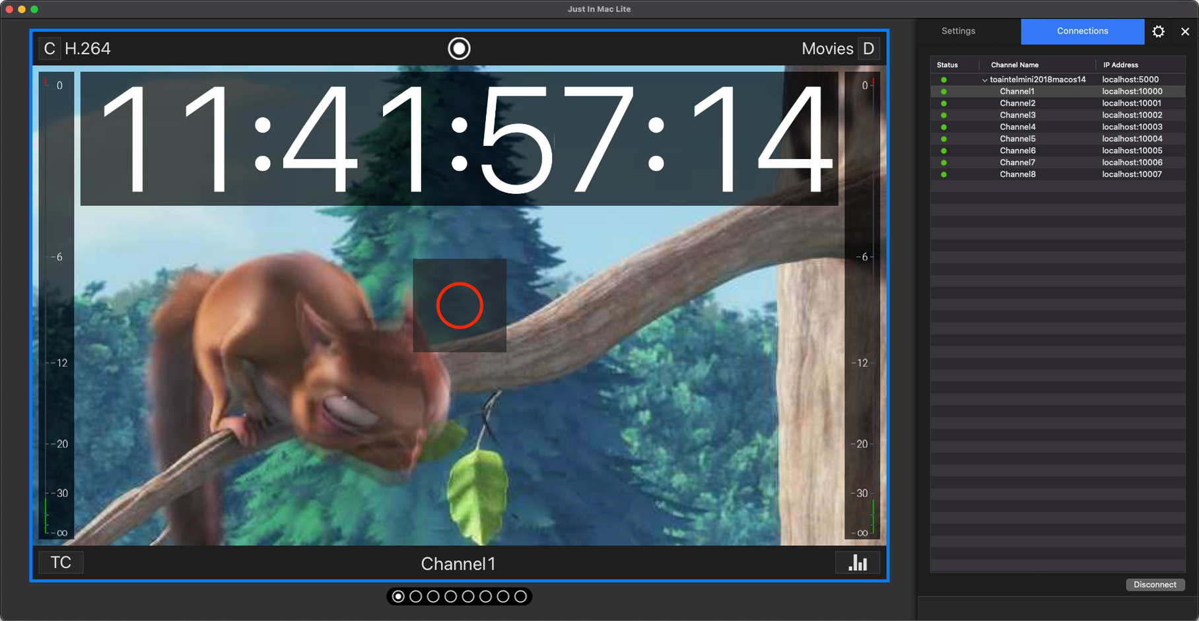Select the first channel page dot
The image size is (1199, 621).
(x=398, y=597)
